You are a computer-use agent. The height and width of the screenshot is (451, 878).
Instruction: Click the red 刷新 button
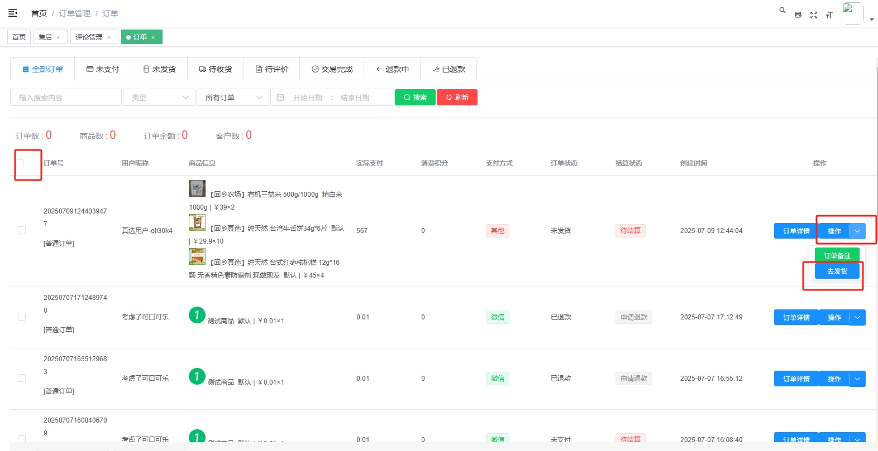point(457,98)
